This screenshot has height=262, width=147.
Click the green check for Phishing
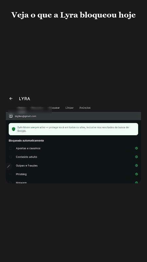point(137,174)
